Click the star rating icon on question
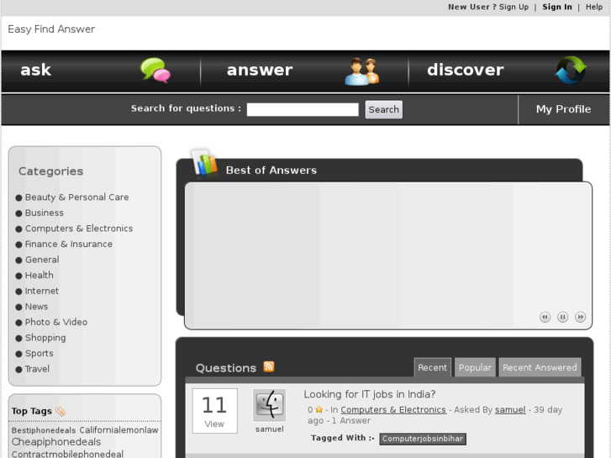 click(x=319, y=409)
